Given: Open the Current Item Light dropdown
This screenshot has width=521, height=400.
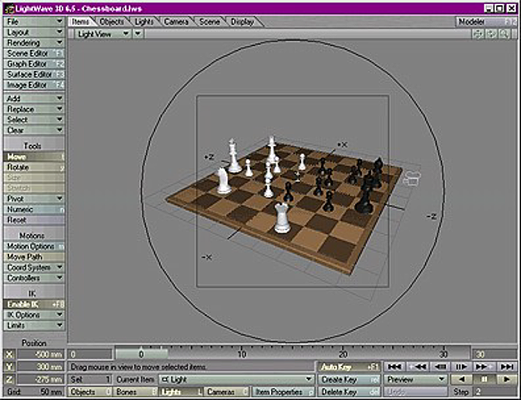Looking at the screenshot, I should 237,379.
